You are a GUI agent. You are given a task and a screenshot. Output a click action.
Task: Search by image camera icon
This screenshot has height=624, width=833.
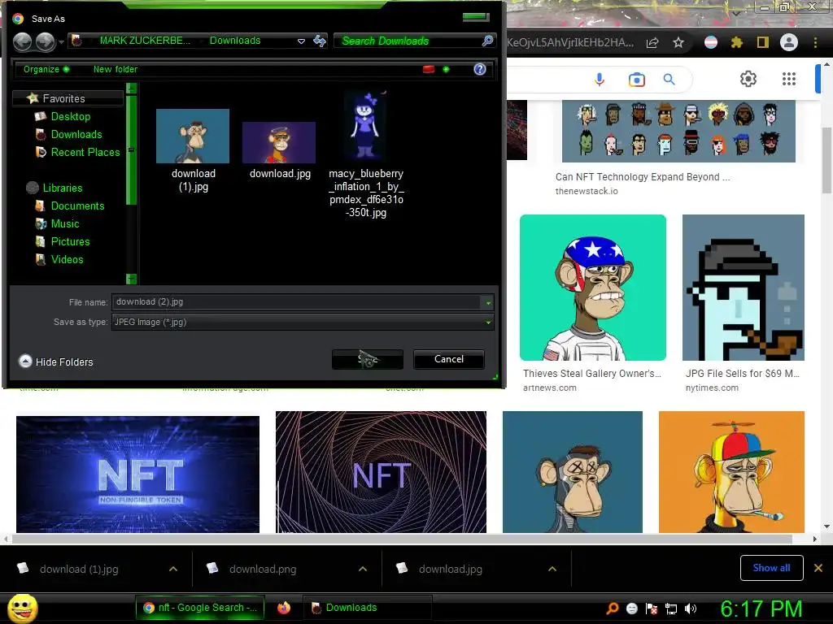click(636, 80)
